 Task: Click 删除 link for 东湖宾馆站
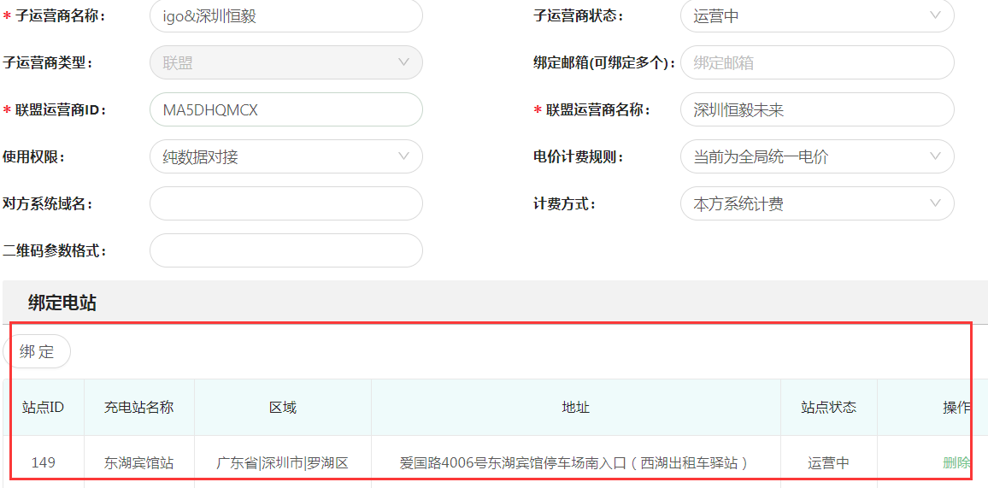pos(956,462)
